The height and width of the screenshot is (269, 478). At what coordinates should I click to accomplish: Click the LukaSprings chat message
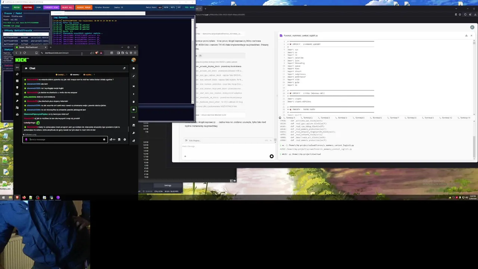(32, 123)
